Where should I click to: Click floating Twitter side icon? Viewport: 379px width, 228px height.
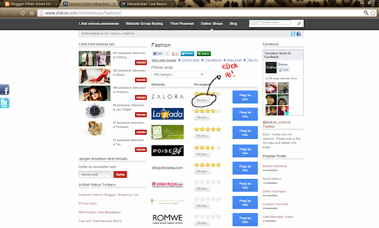(x=4, y=103)
